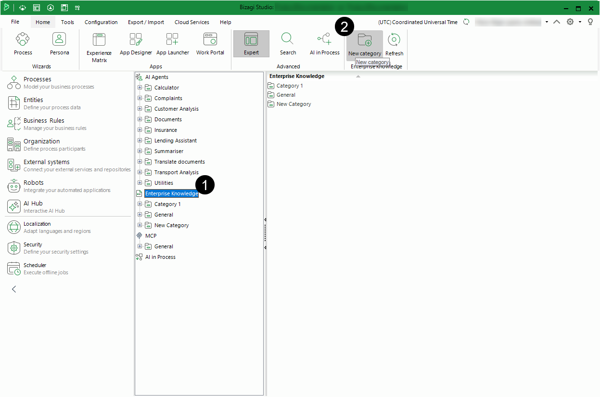Expand the Calculator tree node
Screen dimensions: 600x397
point(140,88)
